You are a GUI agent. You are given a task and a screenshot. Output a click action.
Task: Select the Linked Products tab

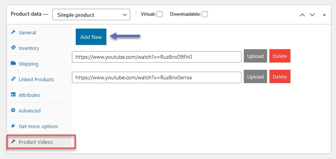point(39,79)
